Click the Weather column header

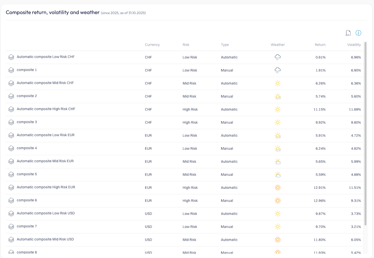coord(278,45)
